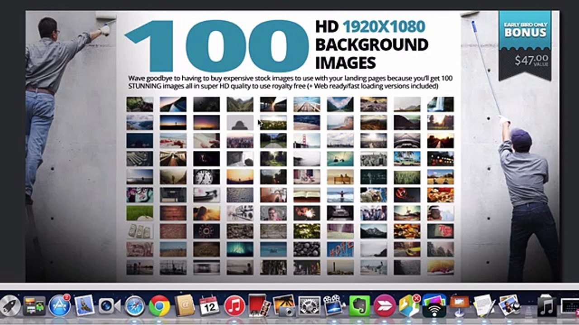Launch the film reel movie app icon

(334, 306)
